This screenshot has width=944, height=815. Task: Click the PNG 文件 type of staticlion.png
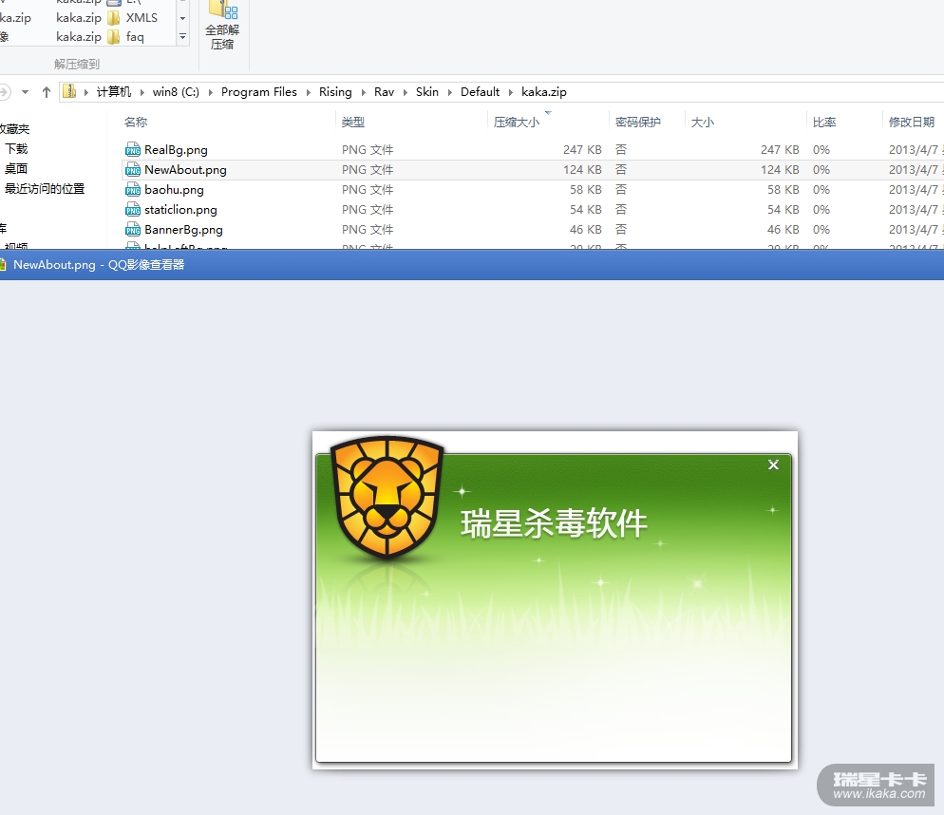[368, 210]
